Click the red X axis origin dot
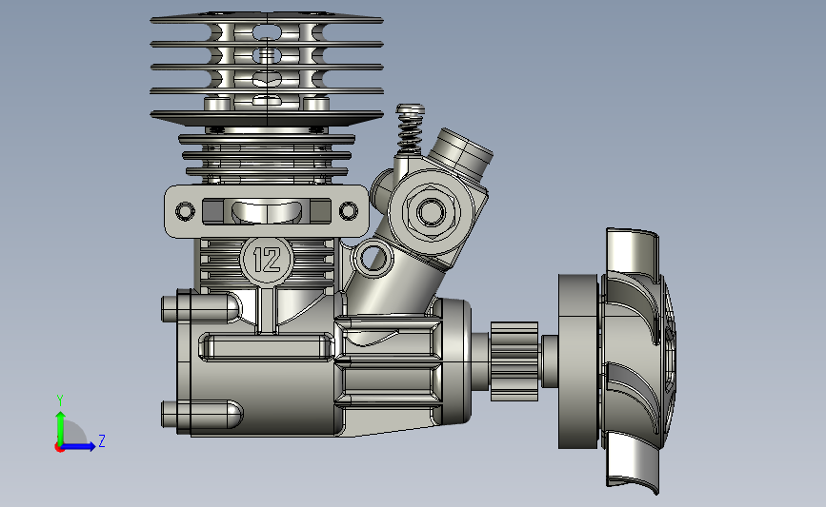 pos(59,448)
